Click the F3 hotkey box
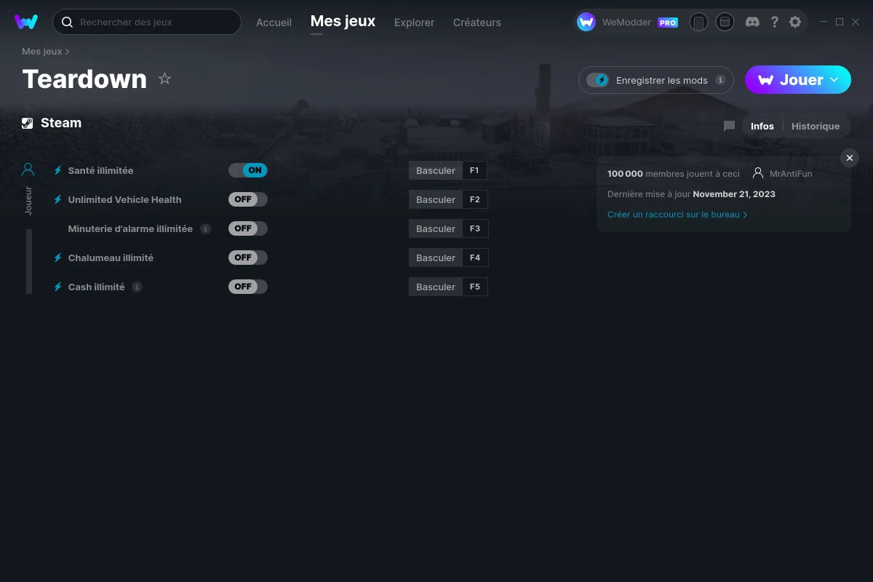Viewport: 873px width, 582px height. 475,228
